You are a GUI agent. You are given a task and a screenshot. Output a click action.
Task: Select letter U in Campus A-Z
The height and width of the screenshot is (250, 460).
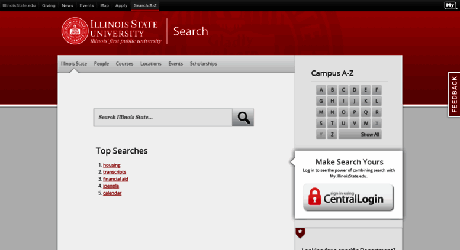(343, 124)
